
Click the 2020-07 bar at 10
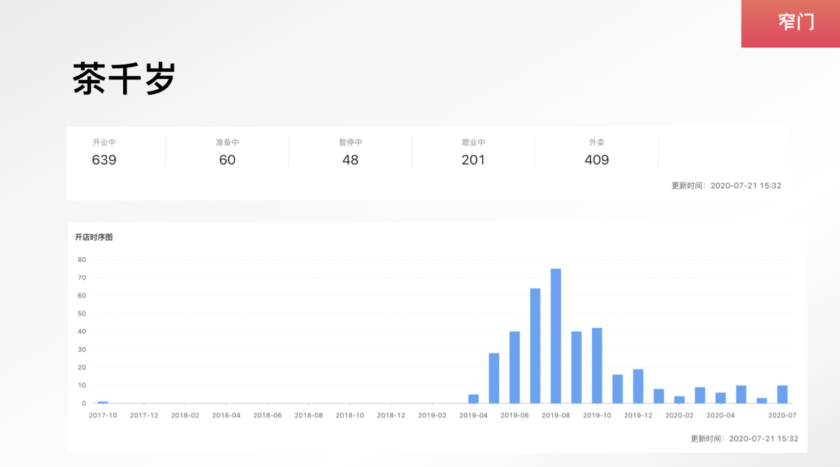coord(782,394)
